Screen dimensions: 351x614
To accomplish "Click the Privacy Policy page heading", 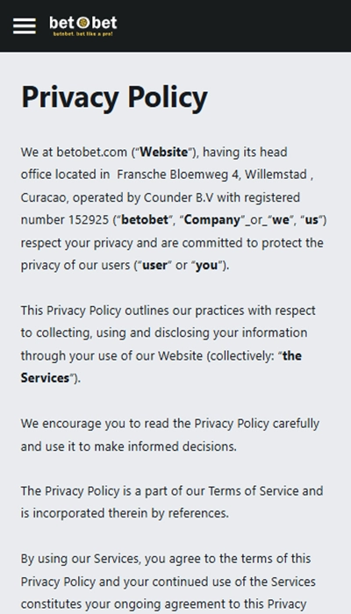I will pos(114,97).
